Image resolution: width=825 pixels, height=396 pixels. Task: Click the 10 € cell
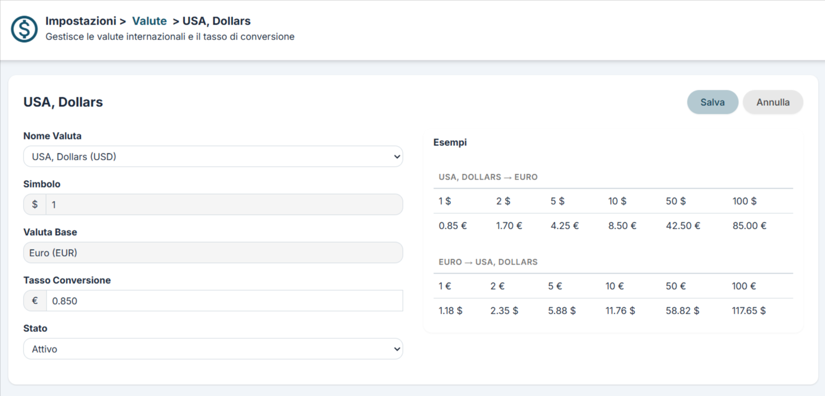click(615, 286)
